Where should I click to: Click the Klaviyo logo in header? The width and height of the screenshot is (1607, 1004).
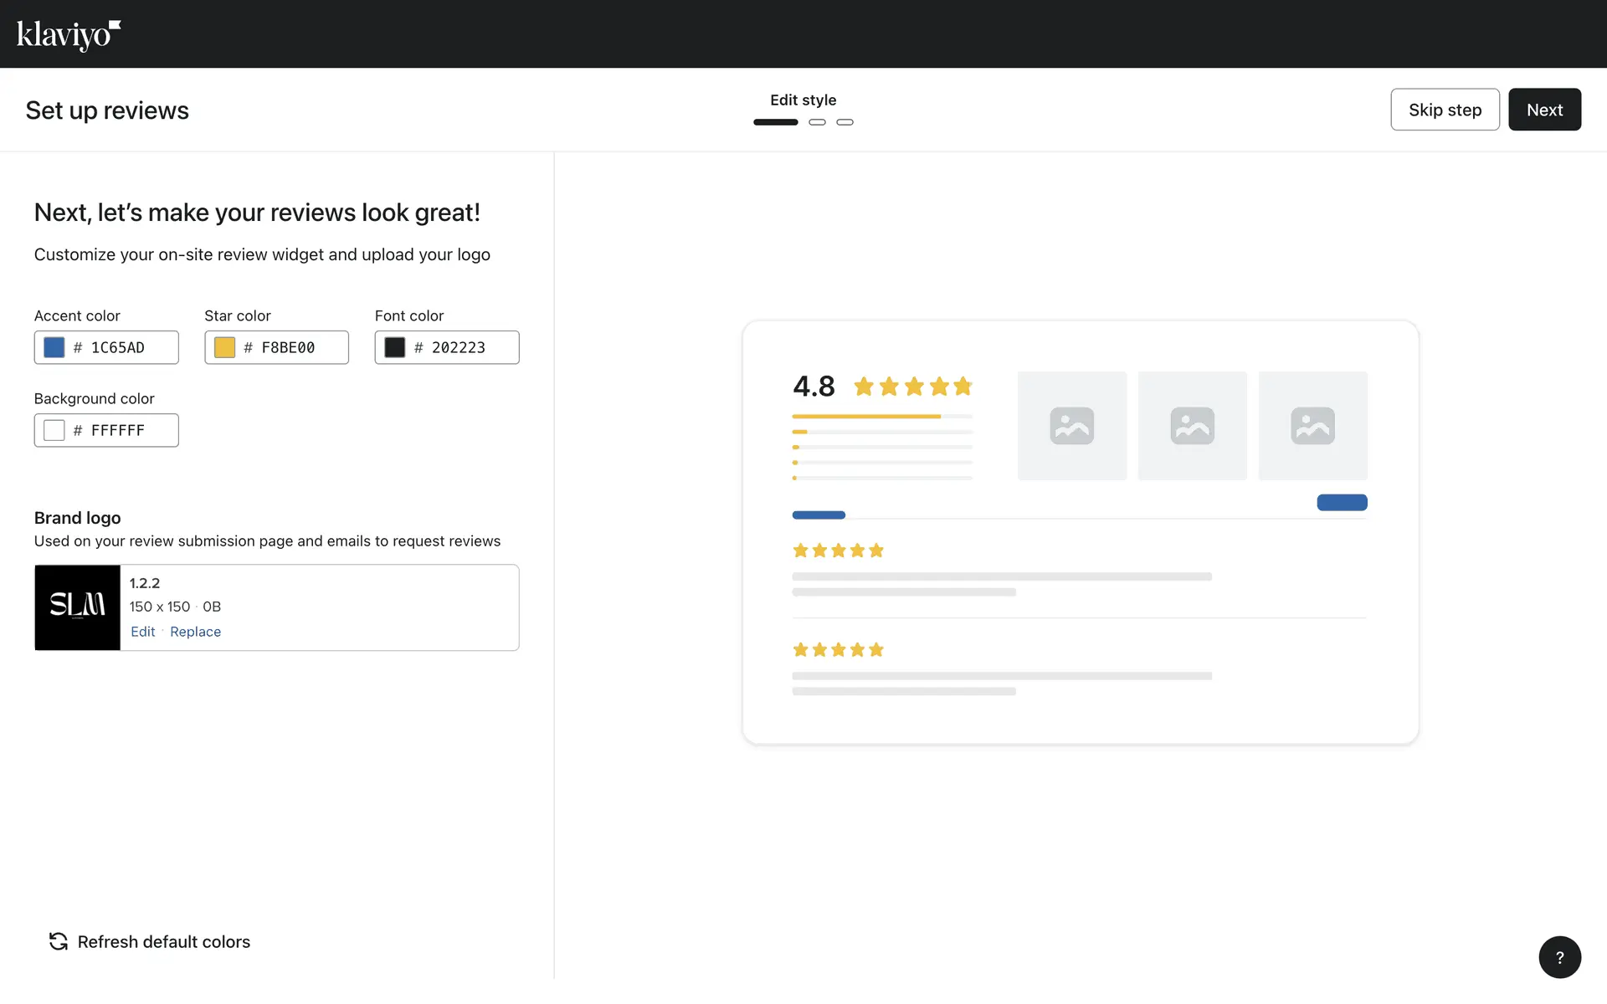pyautogui.click(x=69, y=34)
